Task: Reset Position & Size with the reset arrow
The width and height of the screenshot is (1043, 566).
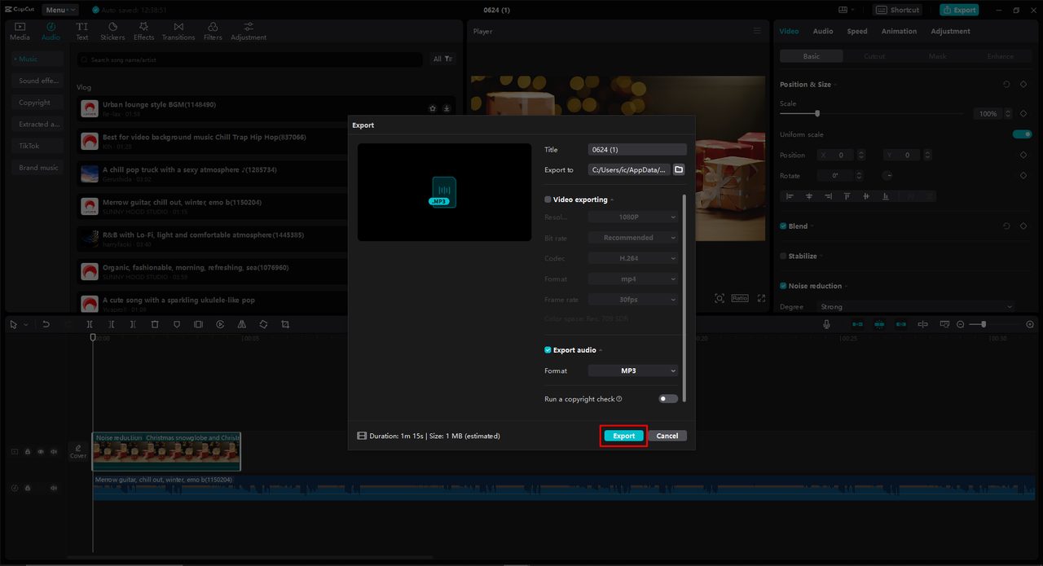Action: tap(1006, 84)
